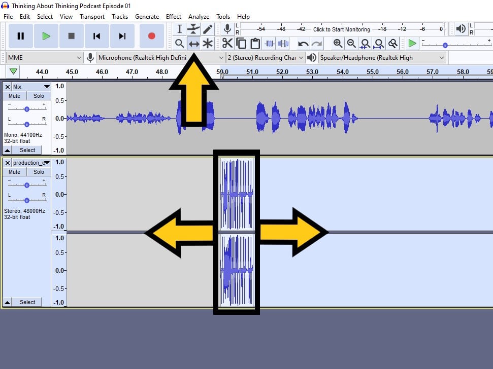
Task: Open the Edit menu
Action: (25, 17)
